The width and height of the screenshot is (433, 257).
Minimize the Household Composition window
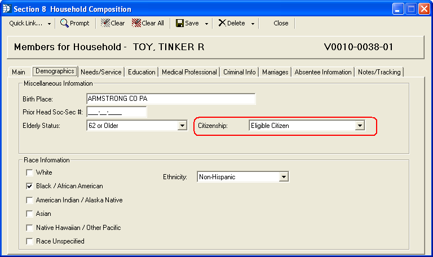point(398,9)
